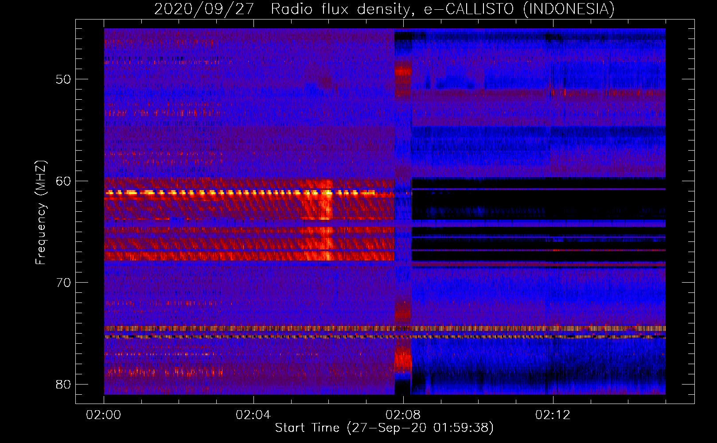
Task: Click the 'Frequency (MHZ)' y-axis label
Action: click(x=41, y=213)
